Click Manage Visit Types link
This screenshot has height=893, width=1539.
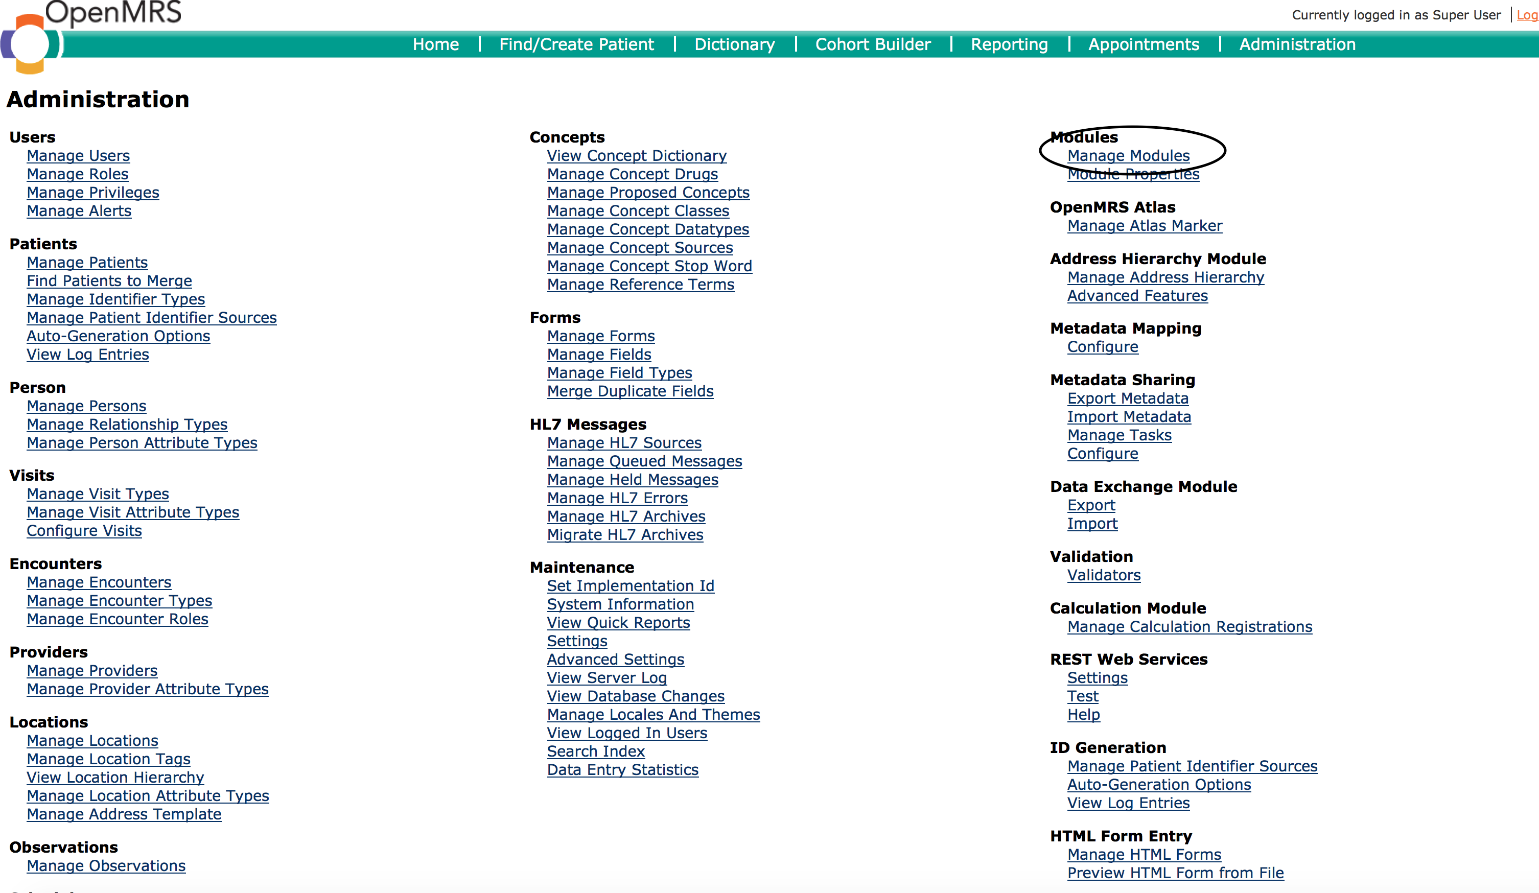[98, 494]
